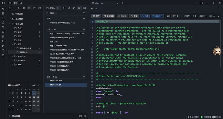Open startup.bat file
Viewport: 223px width, 119px height.
tap(56, 81)
